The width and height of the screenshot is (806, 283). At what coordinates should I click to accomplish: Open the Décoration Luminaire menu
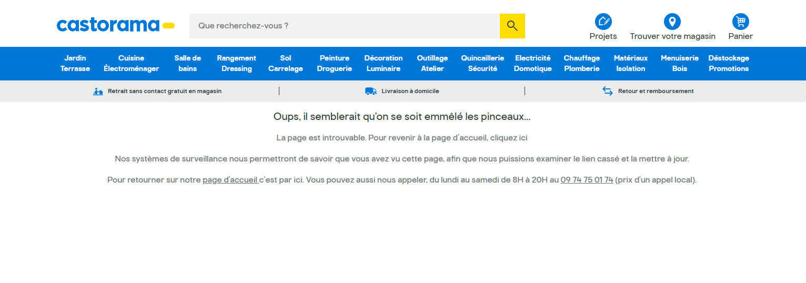[x=384, y=63]
